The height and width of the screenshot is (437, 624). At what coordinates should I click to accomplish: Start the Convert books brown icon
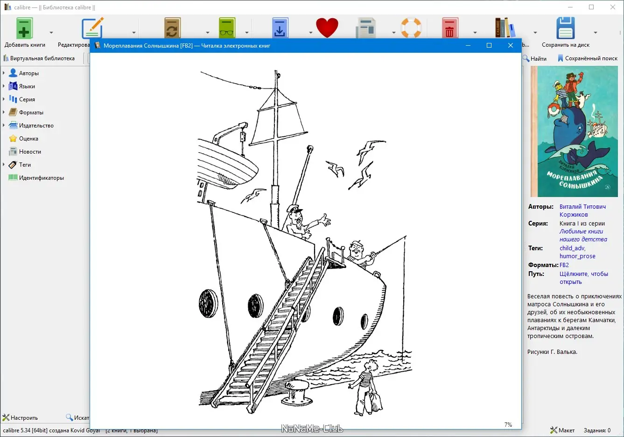tap(172, 28)
